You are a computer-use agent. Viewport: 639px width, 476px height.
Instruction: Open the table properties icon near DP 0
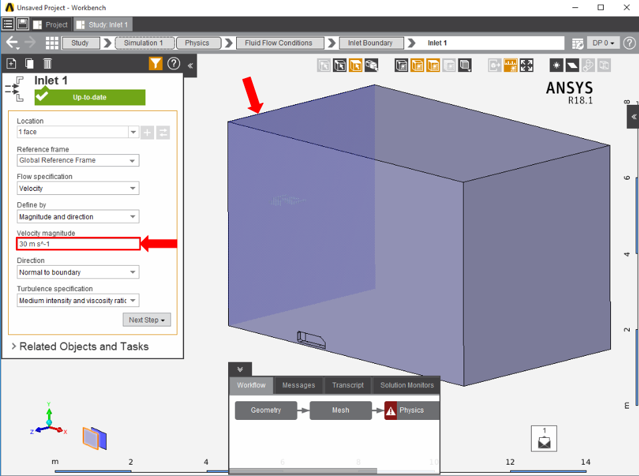(x=578, y=43)
